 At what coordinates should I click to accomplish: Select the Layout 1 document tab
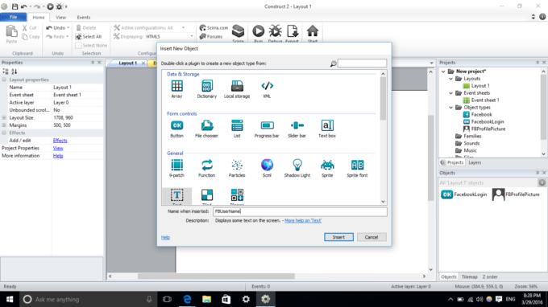point(127,63)
